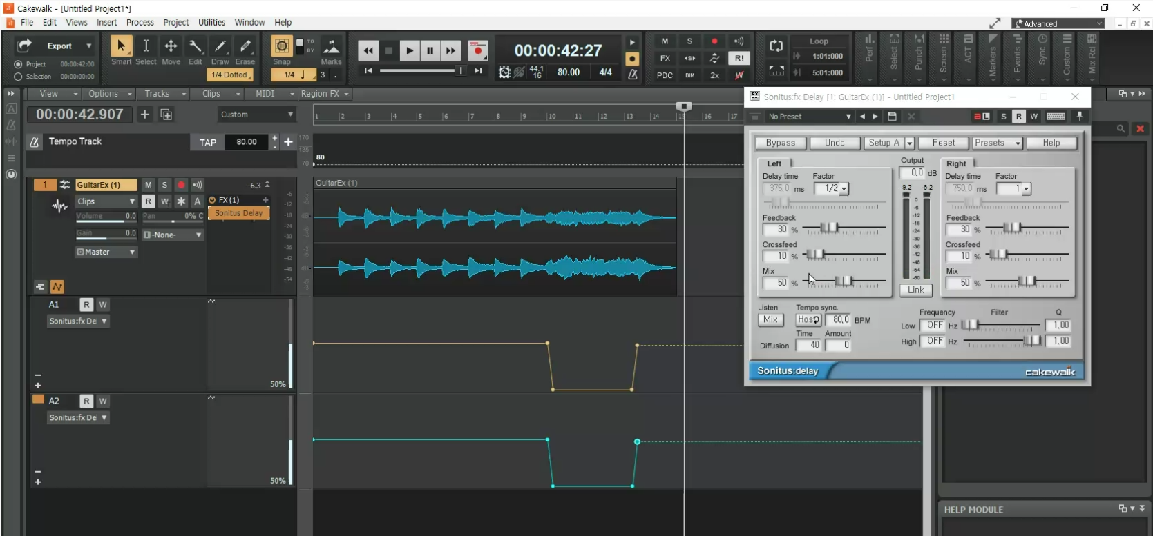1153x536 pixels.
Task: Click the Diffusion Time value field
Action: click(x=809, y=345)
